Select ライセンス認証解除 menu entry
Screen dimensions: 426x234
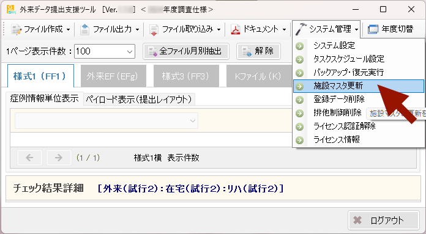pos(359,126)
